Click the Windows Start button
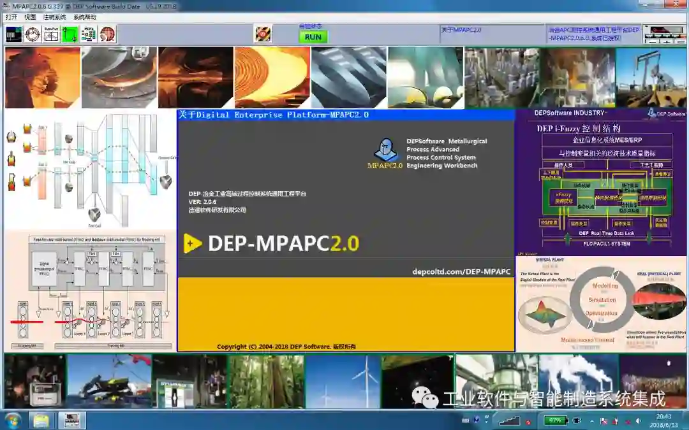This screenshot has width=689, height=430. click(x=12, y=420)
